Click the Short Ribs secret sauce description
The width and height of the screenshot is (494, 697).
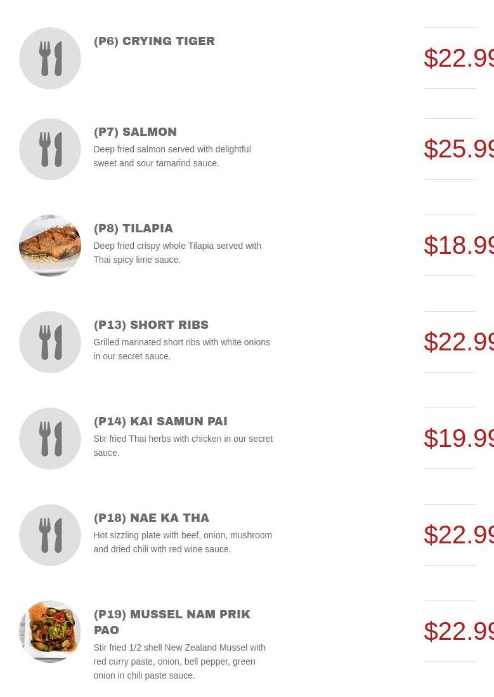tap(181, 349)
